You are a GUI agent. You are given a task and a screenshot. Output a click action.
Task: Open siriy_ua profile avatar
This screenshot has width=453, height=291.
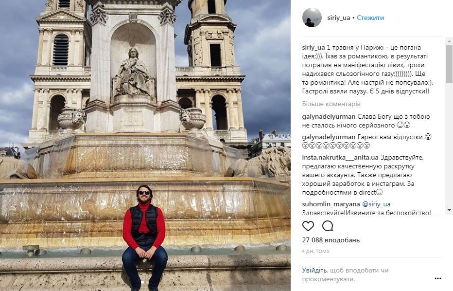coord(312,18)
